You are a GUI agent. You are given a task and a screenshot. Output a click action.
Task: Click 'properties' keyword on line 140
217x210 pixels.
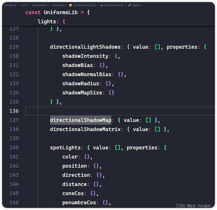(x=142, y=147)
